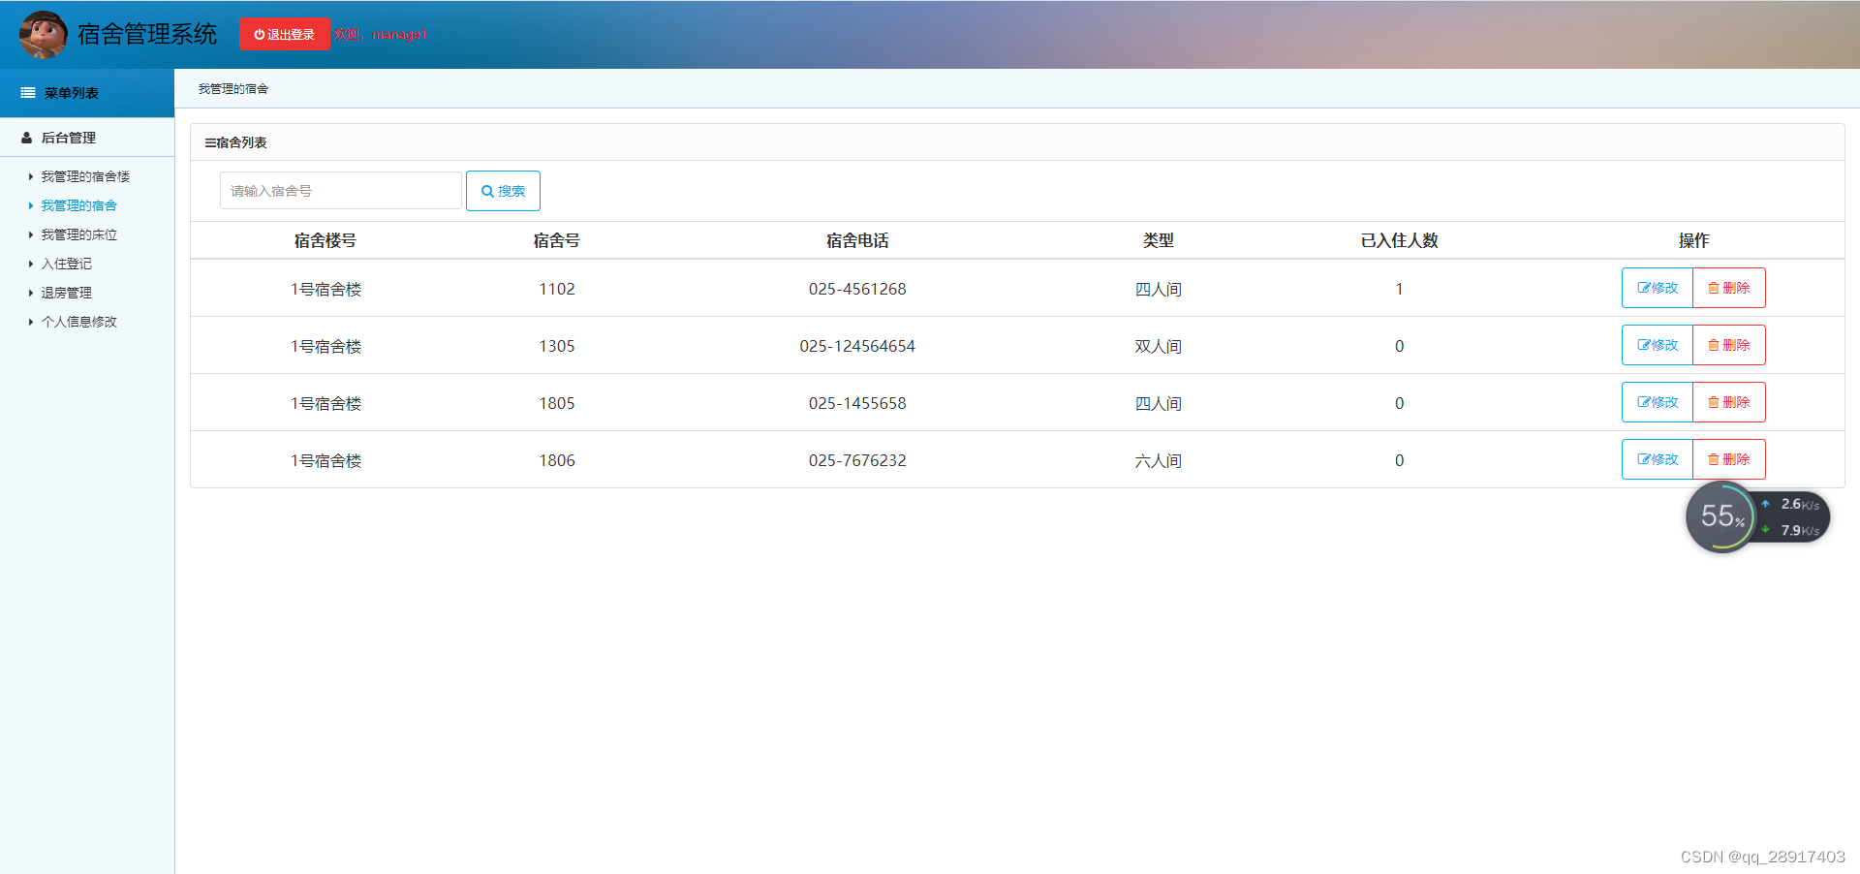Select phone number 025-1455658
The height and width of the screenshot is (874, 1860).
click(857, 403)
